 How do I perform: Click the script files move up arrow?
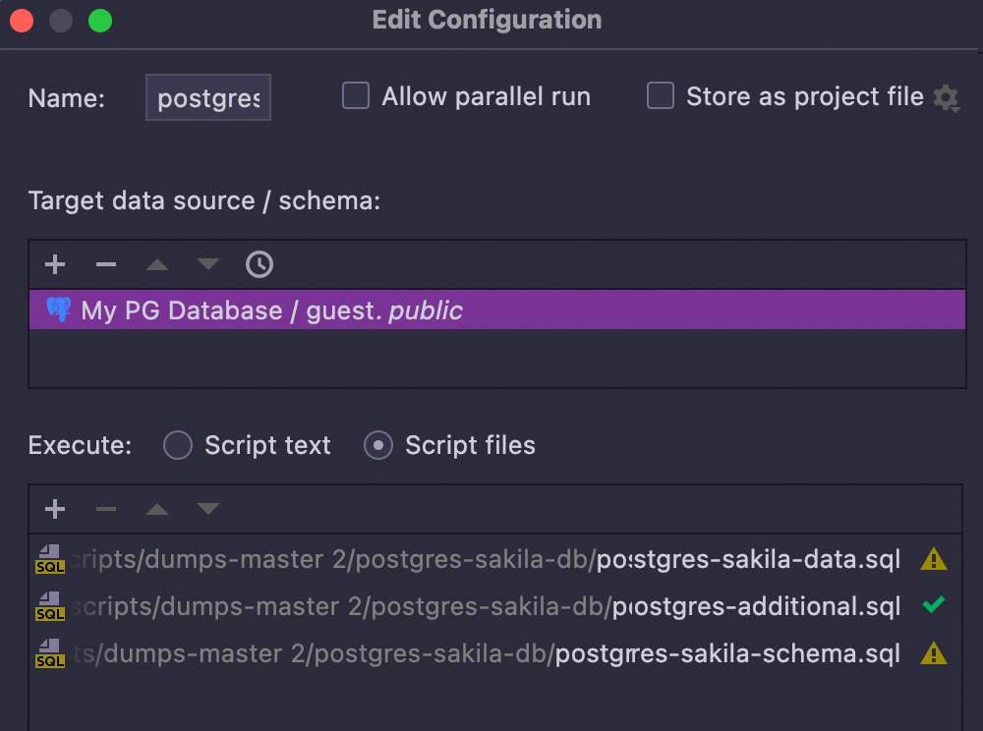coord(157,509)
